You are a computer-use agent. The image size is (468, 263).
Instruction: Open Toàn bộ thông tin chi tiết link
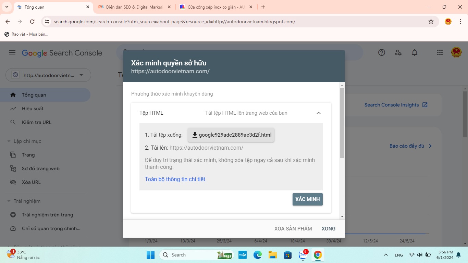coord(175,179)
